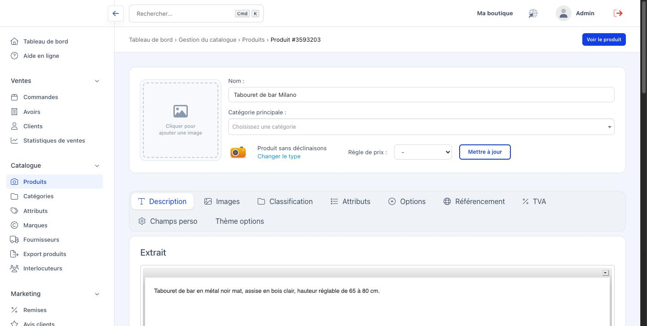Screen dimensions: 647x326
Task: Click the Remises percent icon
Action: click(14, 310)
